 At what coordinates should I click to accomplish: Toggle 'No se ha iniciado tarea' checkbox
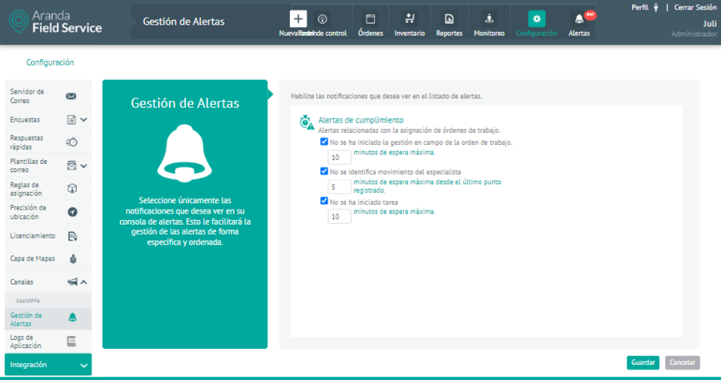click(x=324, y=201)
